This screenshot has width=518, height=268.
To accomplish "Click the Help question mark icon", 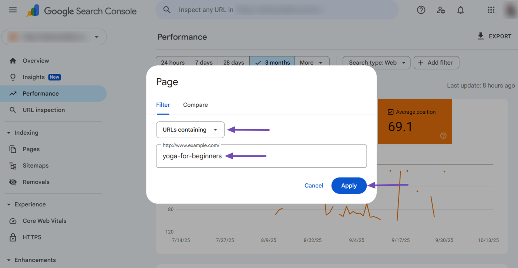I will coord(421,10).
